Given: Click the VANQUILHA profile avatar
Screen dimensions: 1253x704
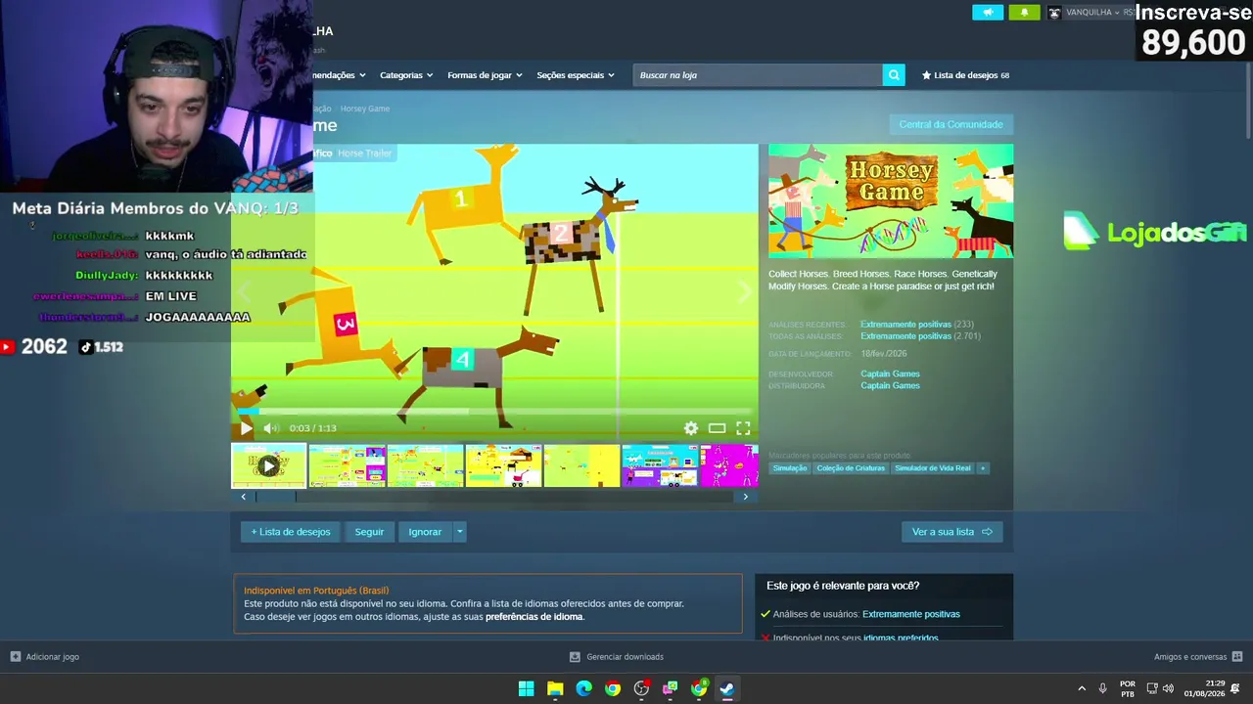Looking at the screenshot, I should click(x=1054, y=13).
